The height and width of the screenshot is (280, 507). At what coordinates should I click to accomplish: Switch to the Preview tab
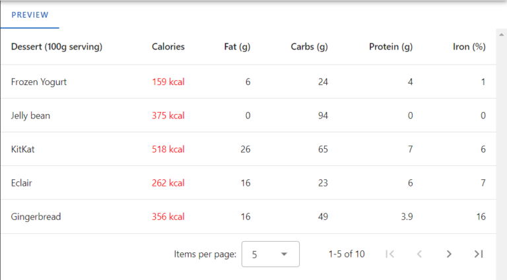30,14
